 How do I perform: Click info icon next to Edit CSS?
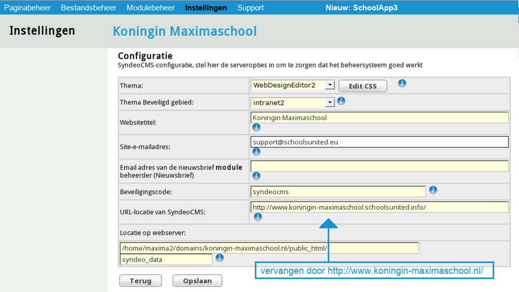click(402, 83)
